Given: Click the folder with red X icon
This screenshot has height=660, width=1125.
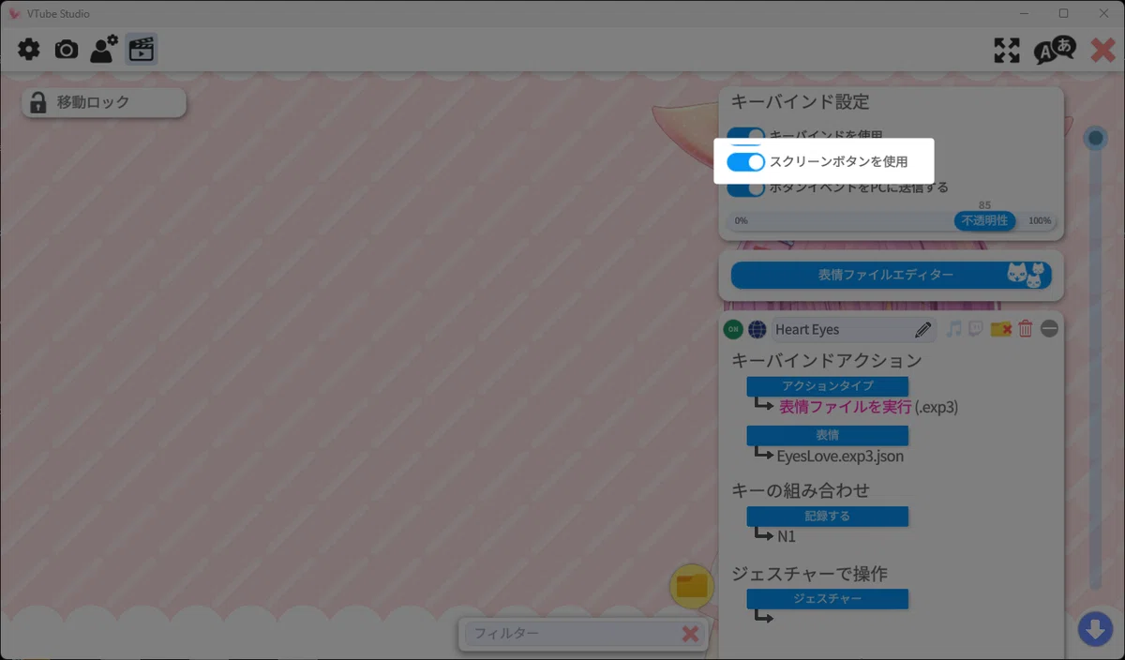Looking at the screenshot, I should click(1001, 329).
